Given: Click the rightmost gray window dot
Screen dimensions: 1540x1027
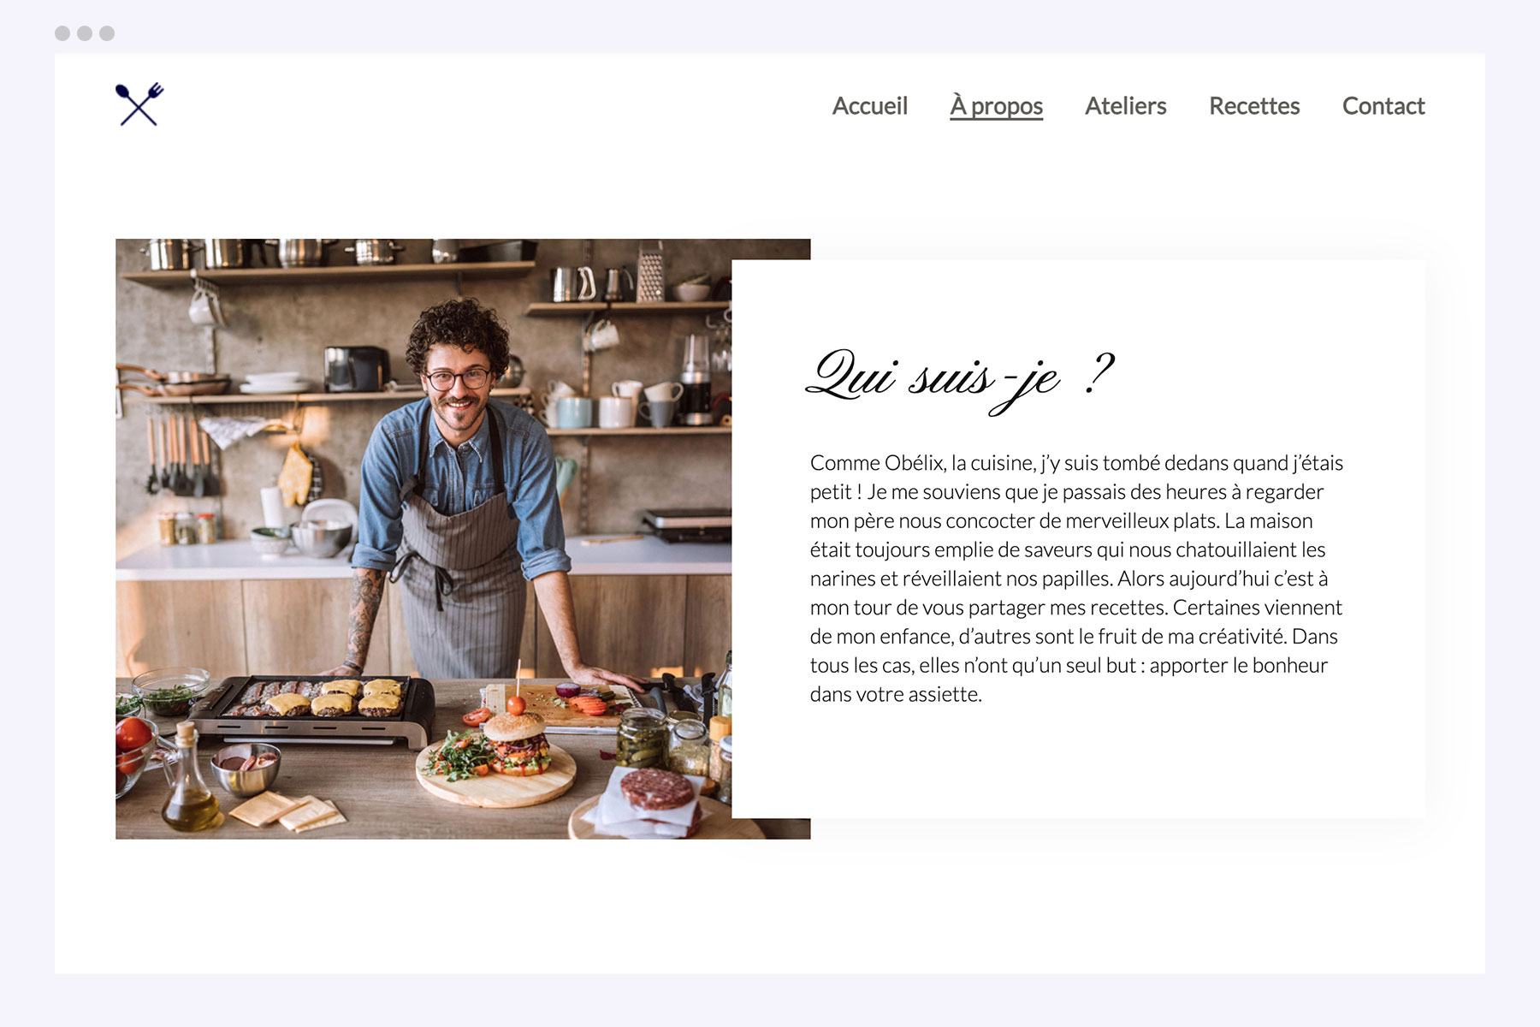Looking at the screenshot, I should coord(107,33).
